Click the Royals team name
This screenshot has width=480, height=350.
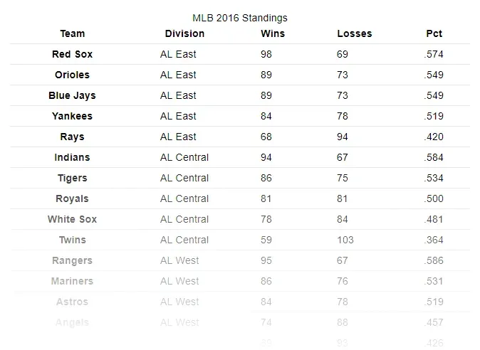(x=73, y=198)
